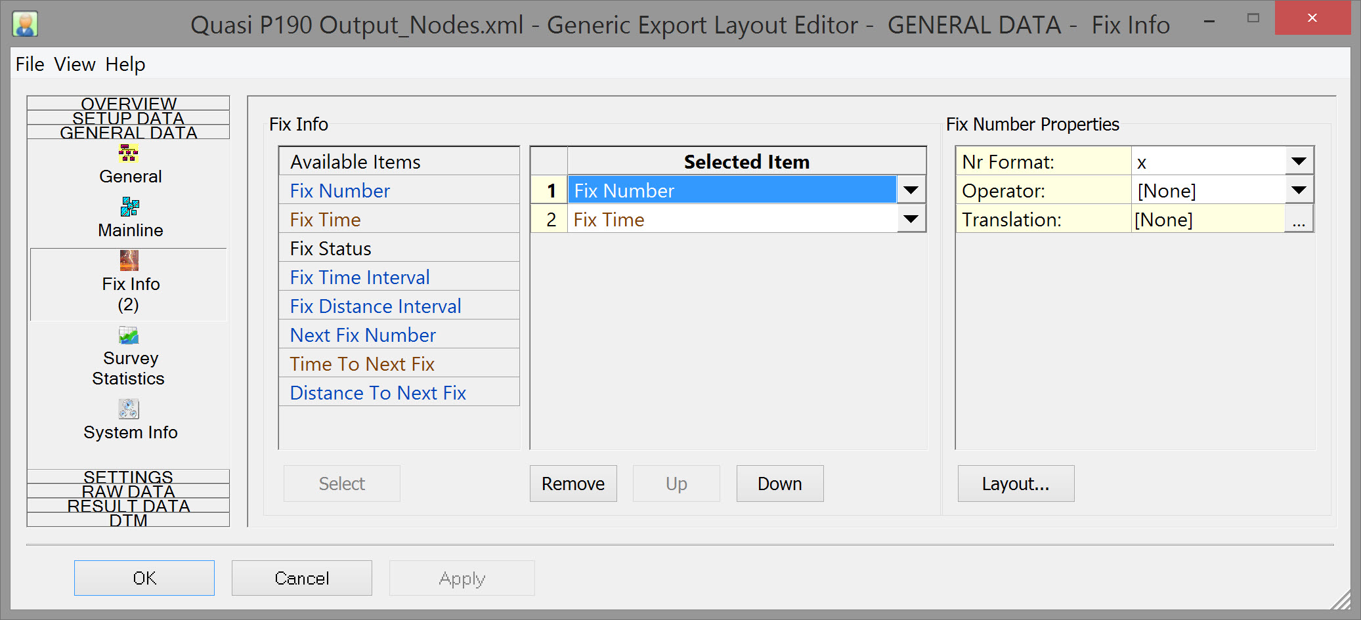Move the item with Down button
Image resolution: width=1361 pixels, height=620 pixels.
pyautogui.click(x=779, y=484)
